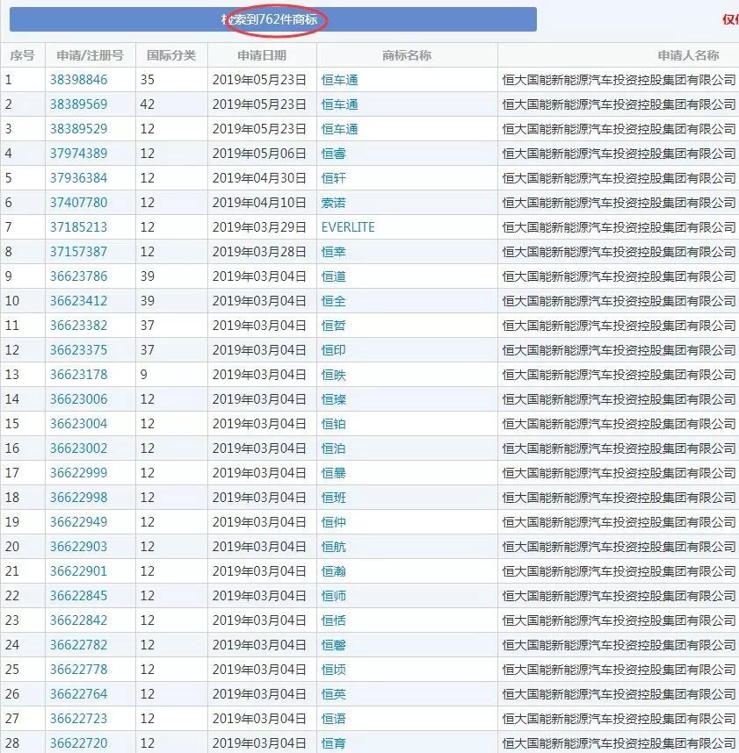Open the 恒车通 trademark in row 3

[339, 129]
